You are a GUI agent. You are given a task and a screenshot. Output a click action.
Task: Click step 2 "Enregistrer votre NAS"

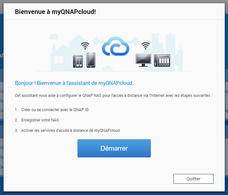click(x=40, y=120)
